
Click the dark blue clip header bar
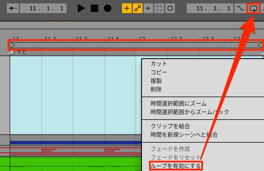[76, 143]
